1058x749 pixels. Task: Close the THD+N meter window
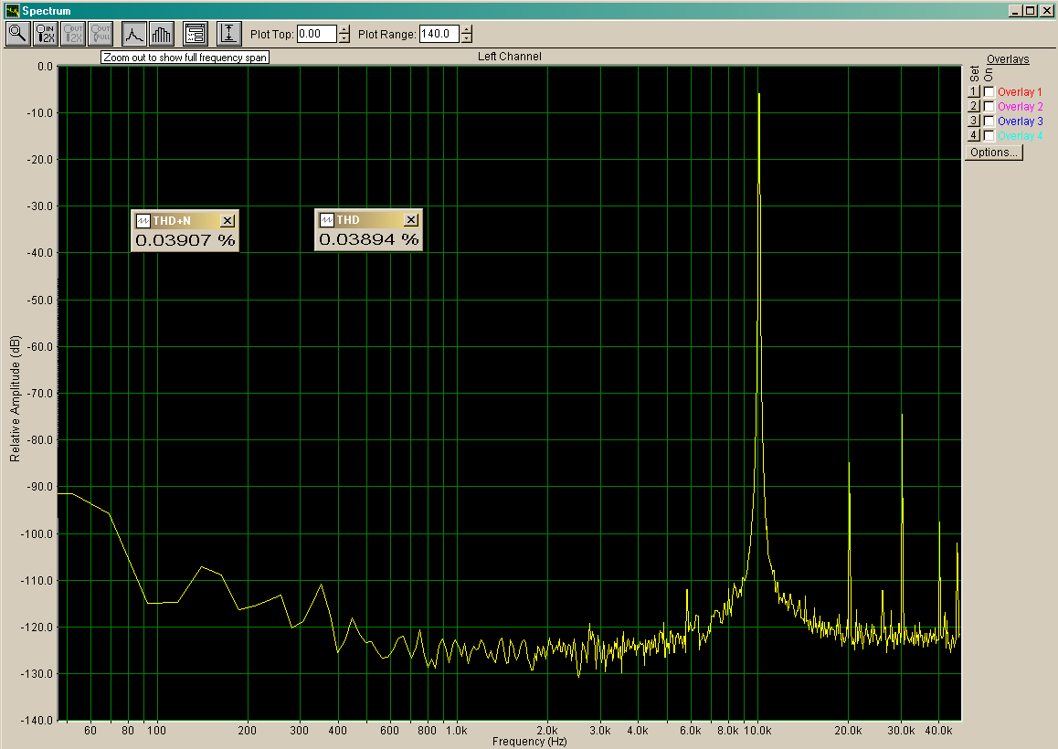(227, 221)
